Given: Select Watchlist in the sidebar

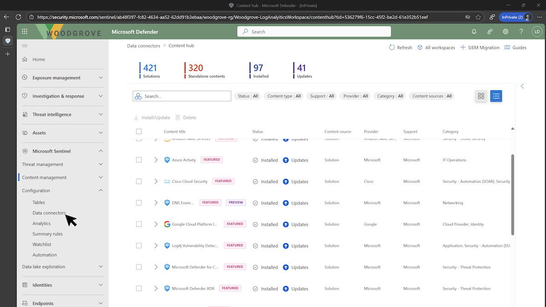Looking at the screenshot, I should 42,244.
